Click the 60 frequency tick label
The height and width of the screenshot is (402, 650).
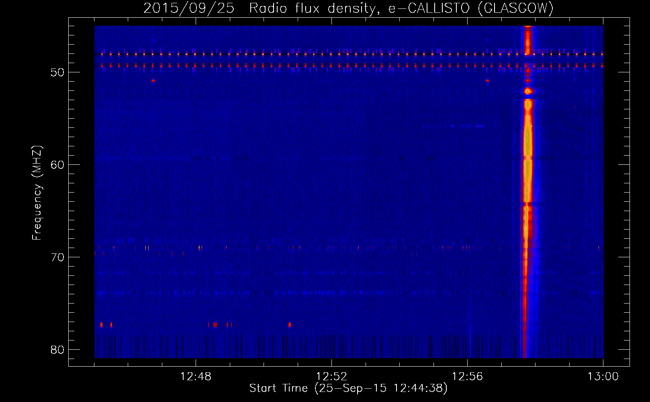(57, 165)
